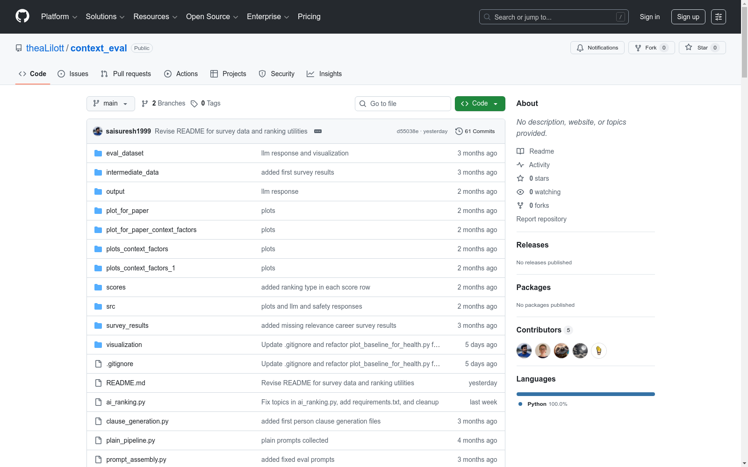Fork this repository

652,48
